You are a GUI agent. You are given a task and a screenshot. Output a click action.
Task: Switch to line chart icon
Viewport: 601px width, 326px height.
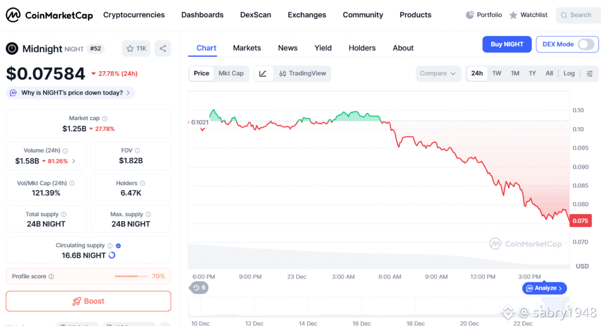pyautogui.click(x=263, y=74)
